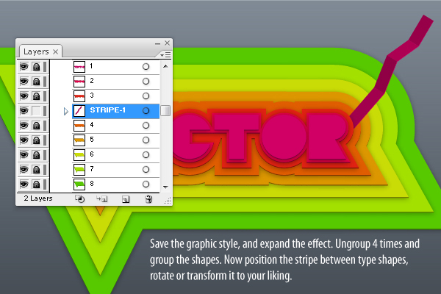Viewport: 441px width, 294px height.
Task: Unlock layer 5 via its lock icon
Action: tap(36, 140)
